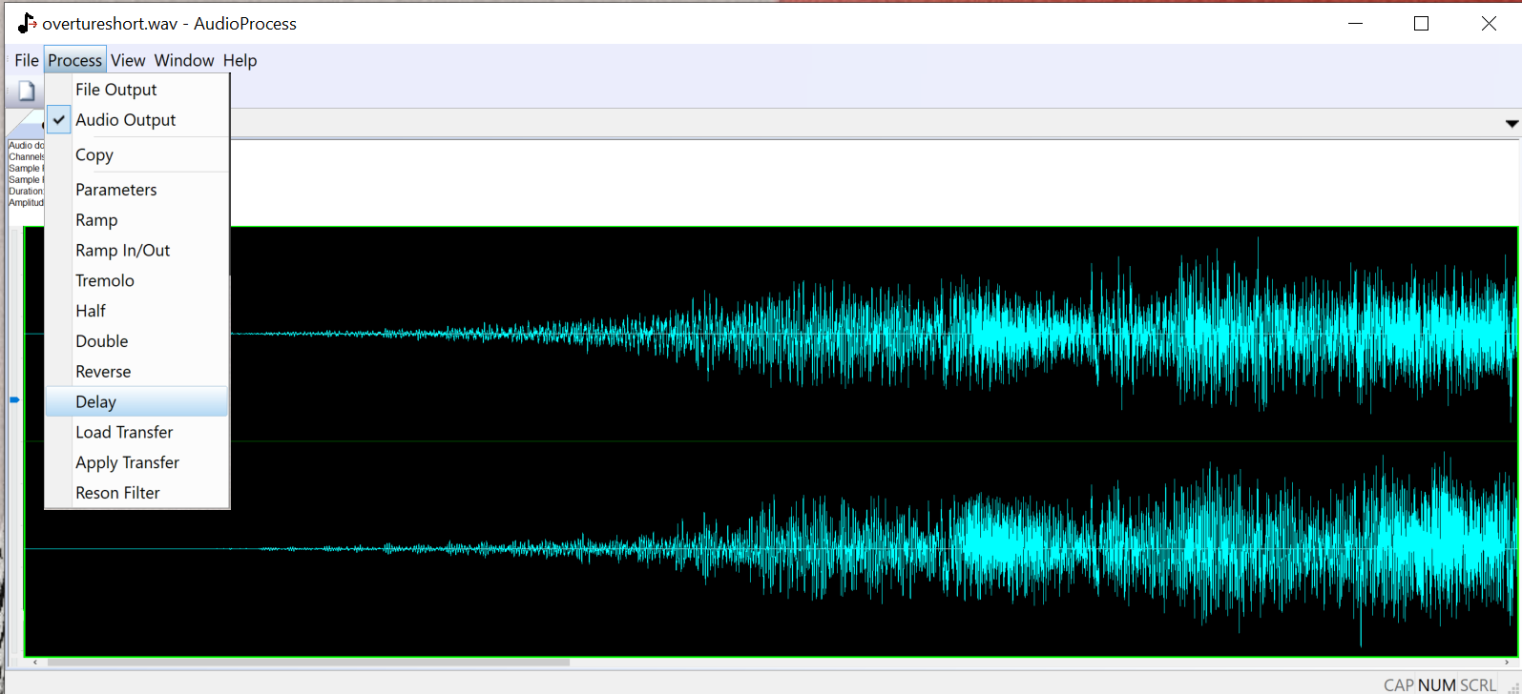1522x694 pixels.
Task: Click the New document toolbar icon
Action: [27, 92]
